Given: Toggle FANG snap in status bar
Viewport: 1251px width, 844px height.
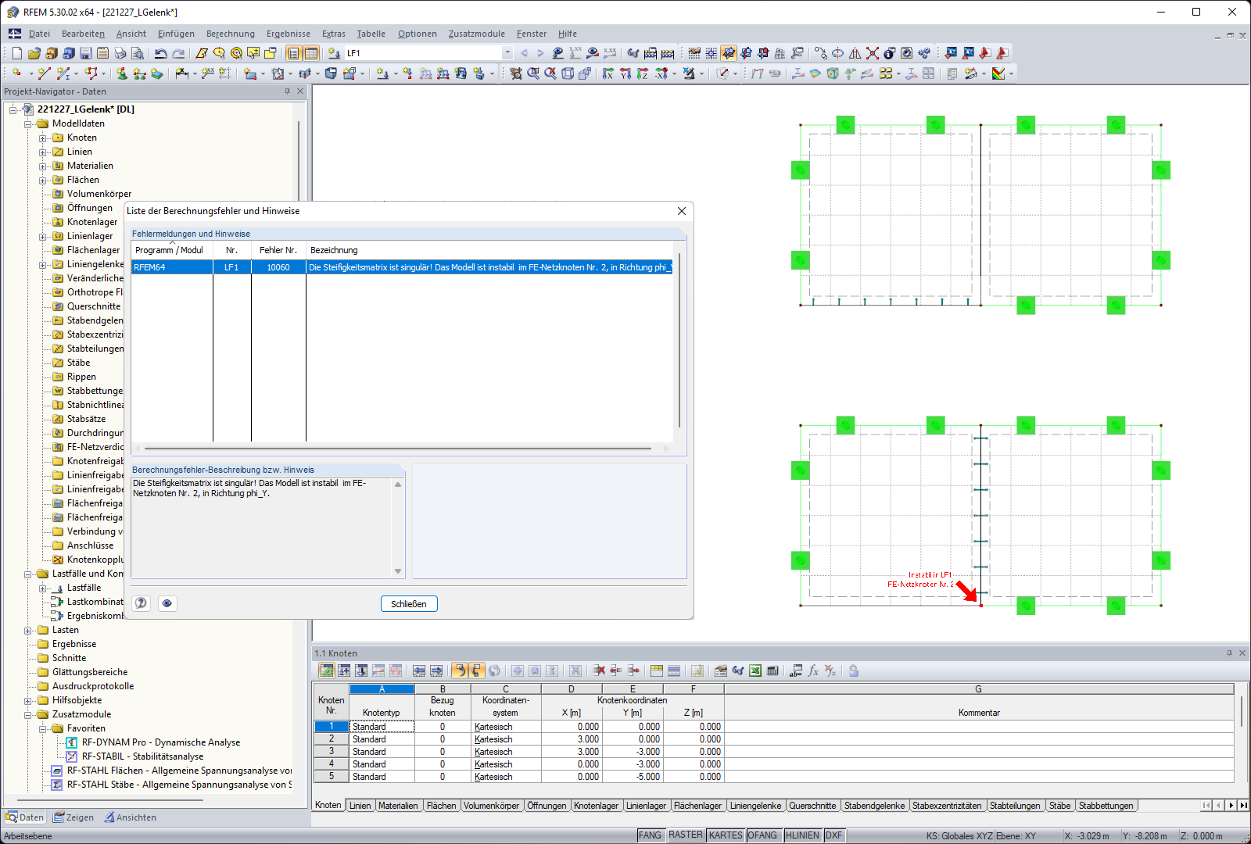Looking at the screenshot, I should [x=650, y=835].
